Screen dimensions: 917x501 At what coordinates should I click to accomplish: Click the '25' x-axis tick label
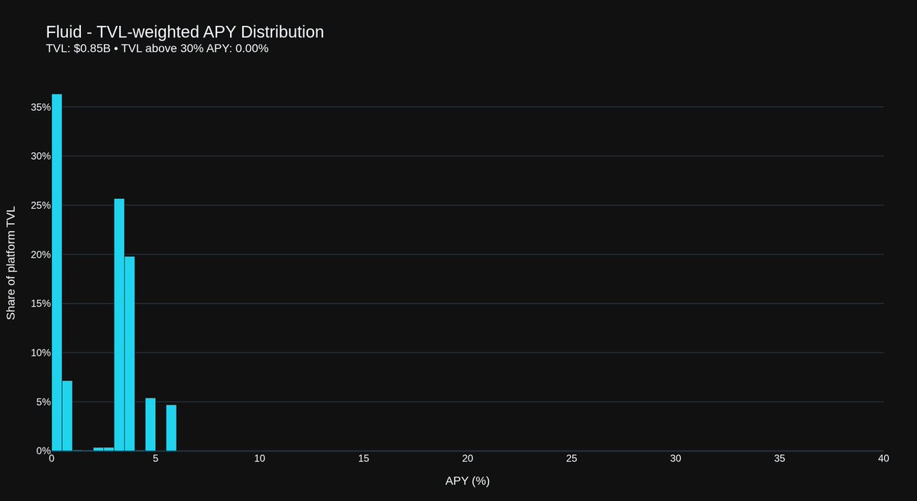pos(572,459)
